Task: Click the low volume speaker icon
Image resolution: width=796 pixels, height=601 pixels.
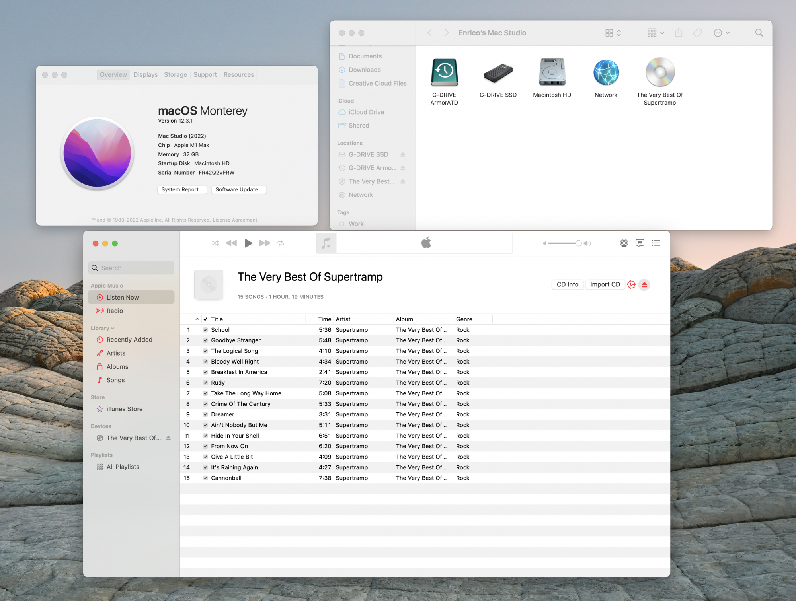Action: [x=544, y=243]
